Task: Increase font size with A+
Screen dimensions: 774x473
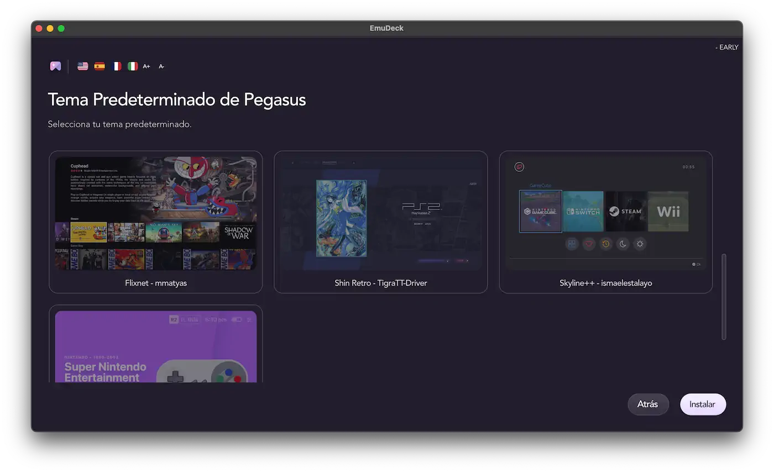Action: tap(147, 66)
